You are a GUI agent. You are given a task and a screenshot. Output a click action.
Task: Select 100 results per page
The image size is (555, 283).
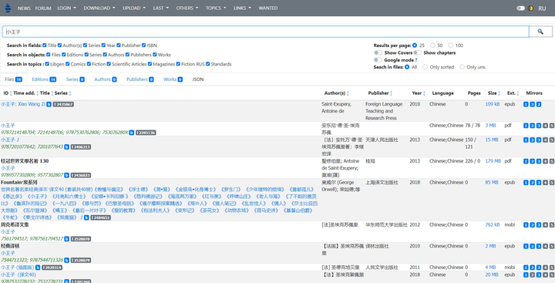pyautogui.click(x=451, y=45)
